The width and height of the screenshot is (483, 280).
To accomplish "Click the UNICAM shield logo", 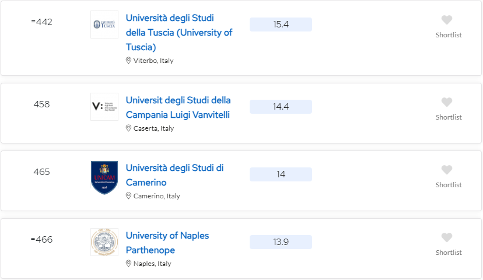I will tap(104, 178).
